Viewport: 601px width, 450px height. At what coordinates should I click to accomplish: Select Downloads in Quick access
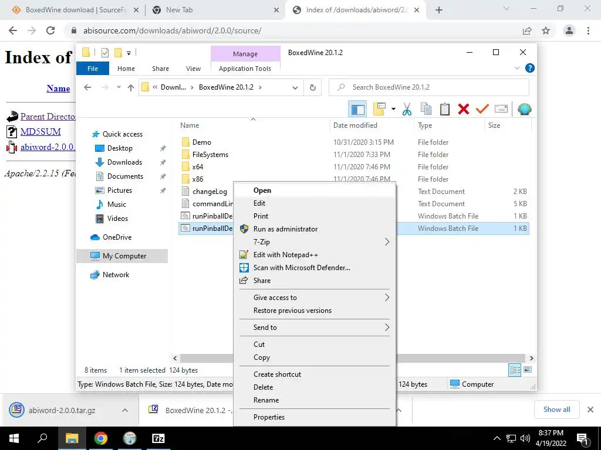click(124, 162)
